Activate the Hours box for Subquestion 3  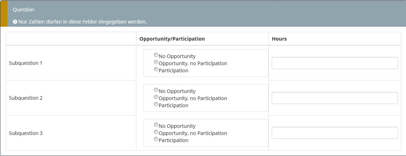(335, 133)
